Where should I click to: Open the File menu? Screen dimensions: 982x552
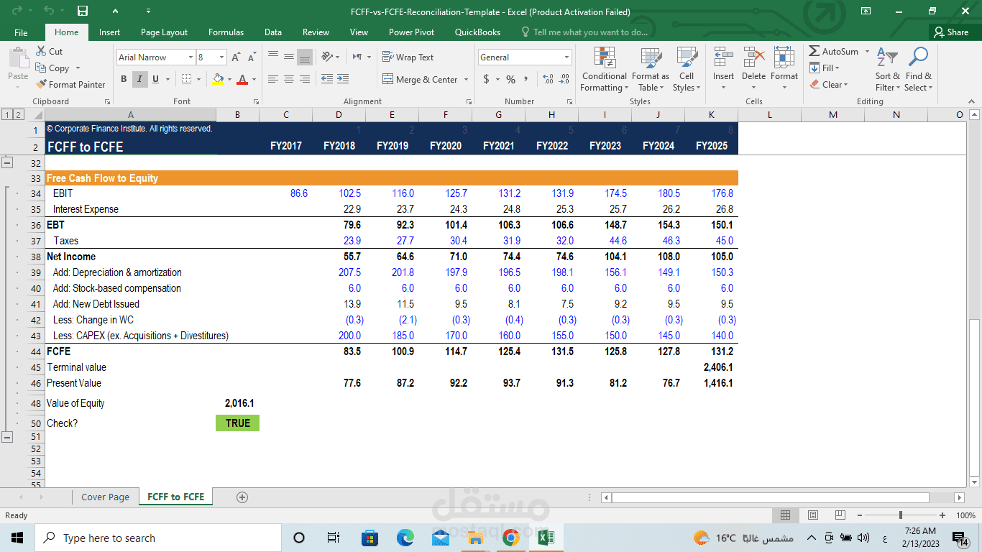[x=21, y=32]
